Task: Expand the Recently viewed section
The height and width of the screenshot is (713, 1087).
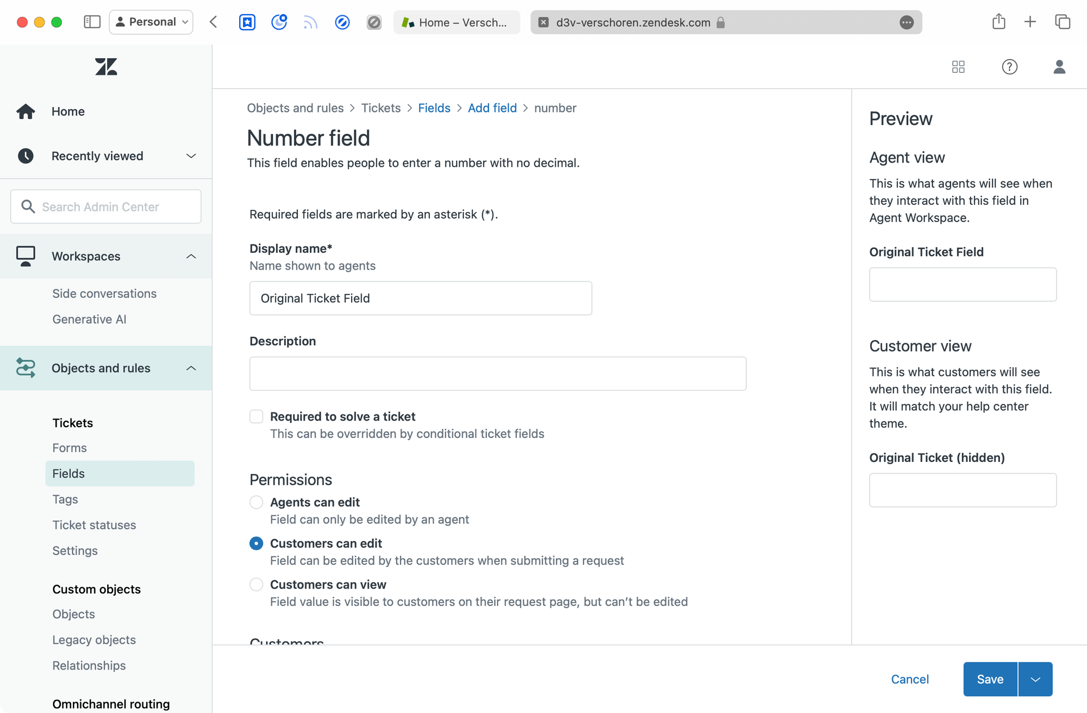Action: [191, 156]
